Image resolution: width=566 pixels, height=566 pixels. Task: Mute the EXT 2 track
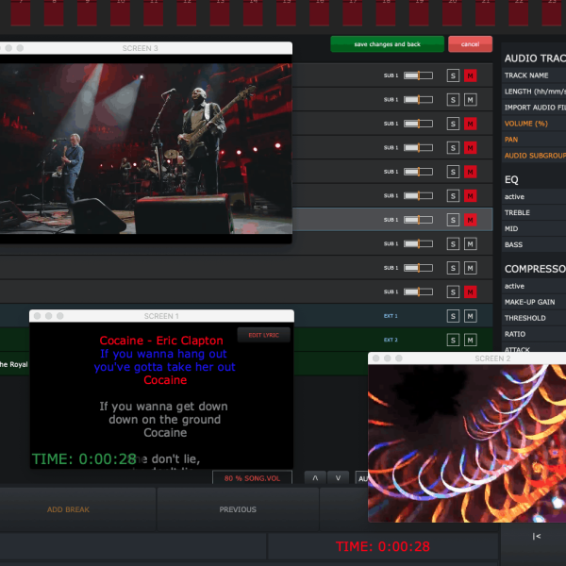(470, 340)
